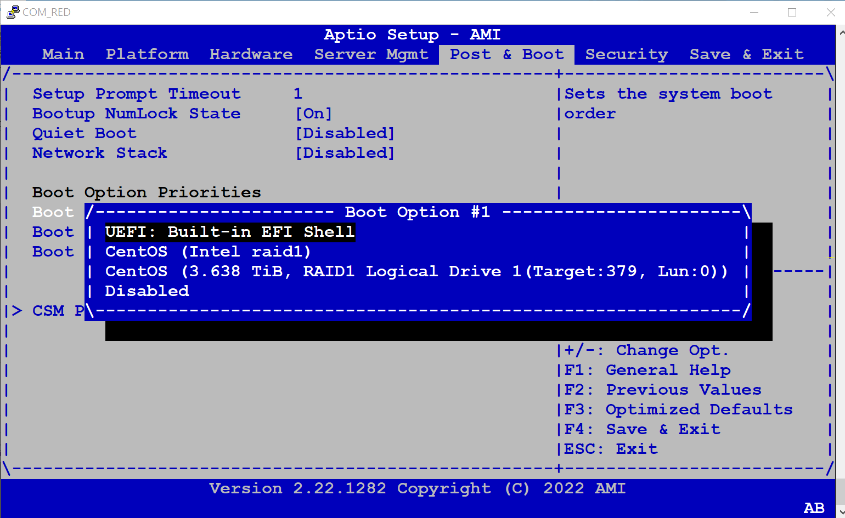The width and height of the screenshot is (845, 518).
Task: Open the Hardware tab
Action: tap(251, 54)
